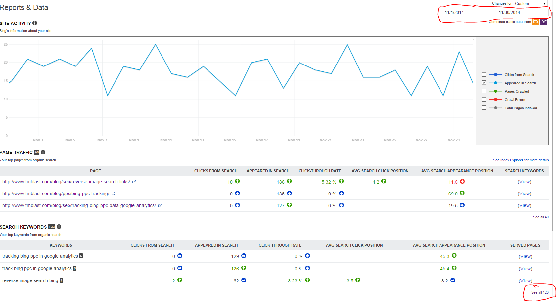
Task: Open external link icon for tracking-bing-ppc-data page
Action: coord(160,205)
